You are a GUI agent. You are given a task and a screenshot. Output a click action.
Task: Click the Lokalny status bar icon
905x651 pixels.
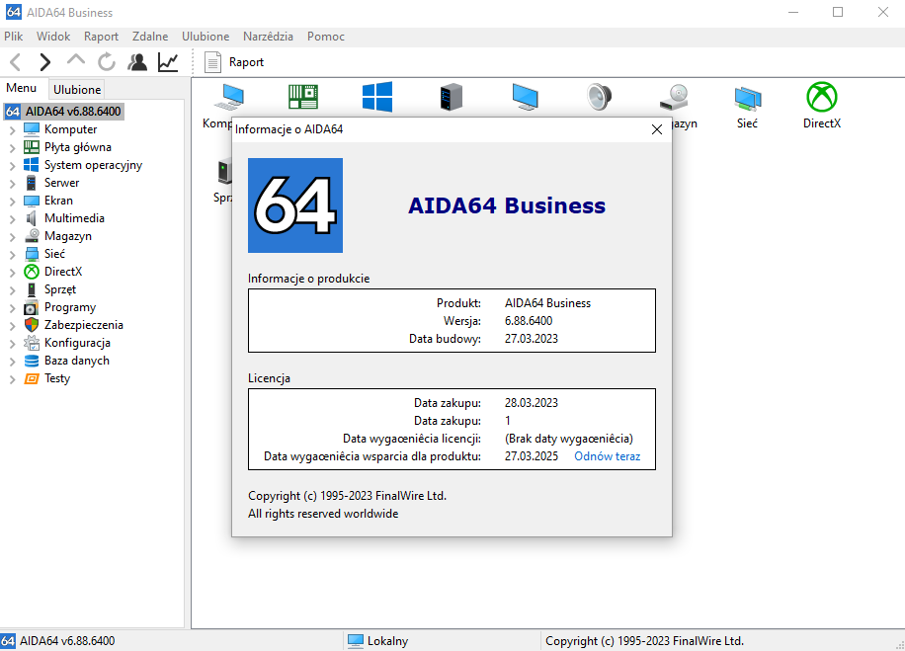[356, 640]
